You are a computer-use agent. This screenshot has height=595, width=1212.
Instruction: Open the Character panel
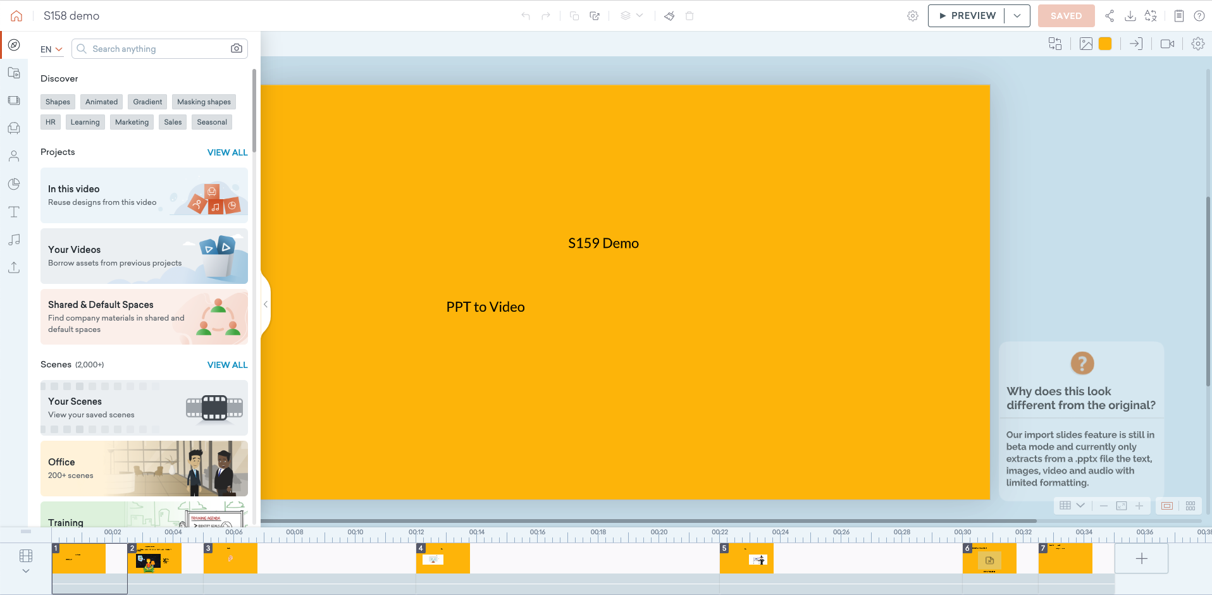14,156
